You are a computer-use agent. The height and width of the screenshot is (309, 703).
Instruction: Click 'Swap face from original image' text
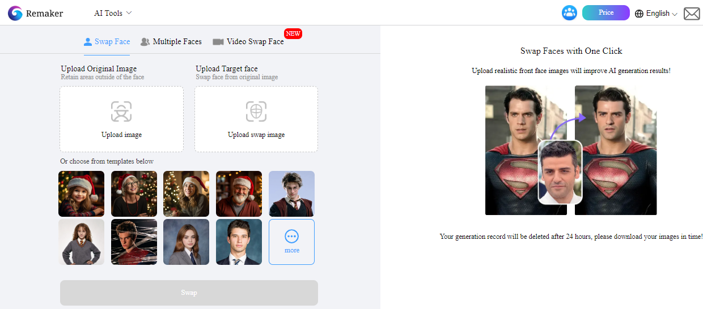pos(237,77)
